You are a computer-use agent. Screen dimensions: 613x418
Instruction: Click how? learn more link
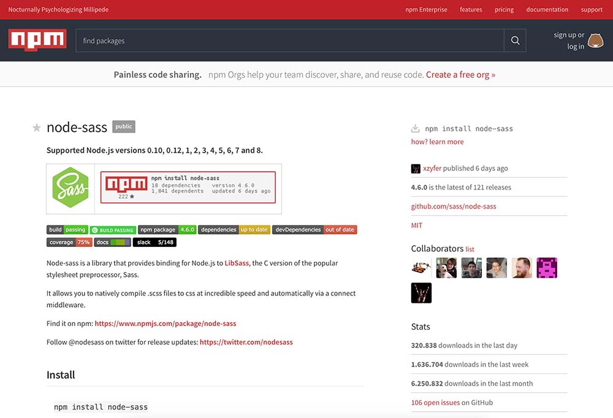click(437, 142)
